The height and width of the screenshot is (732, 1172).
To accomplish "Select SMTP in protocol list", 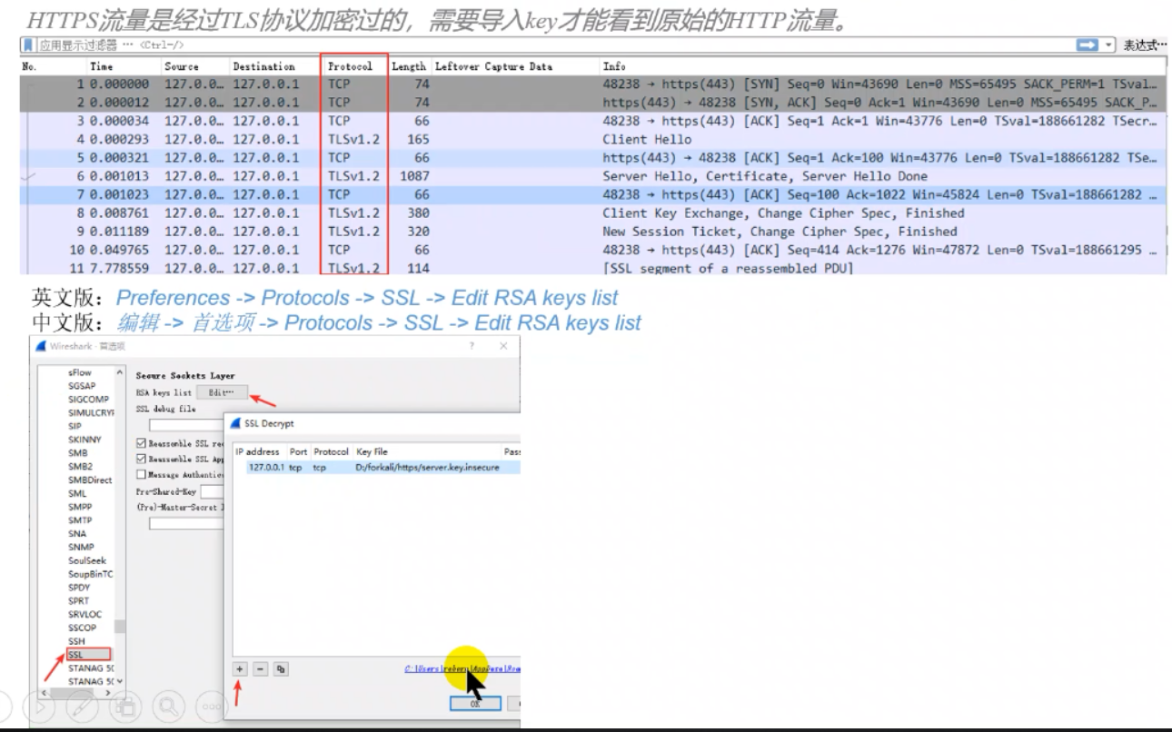I will pyautogui.click(x=80, y=520).
